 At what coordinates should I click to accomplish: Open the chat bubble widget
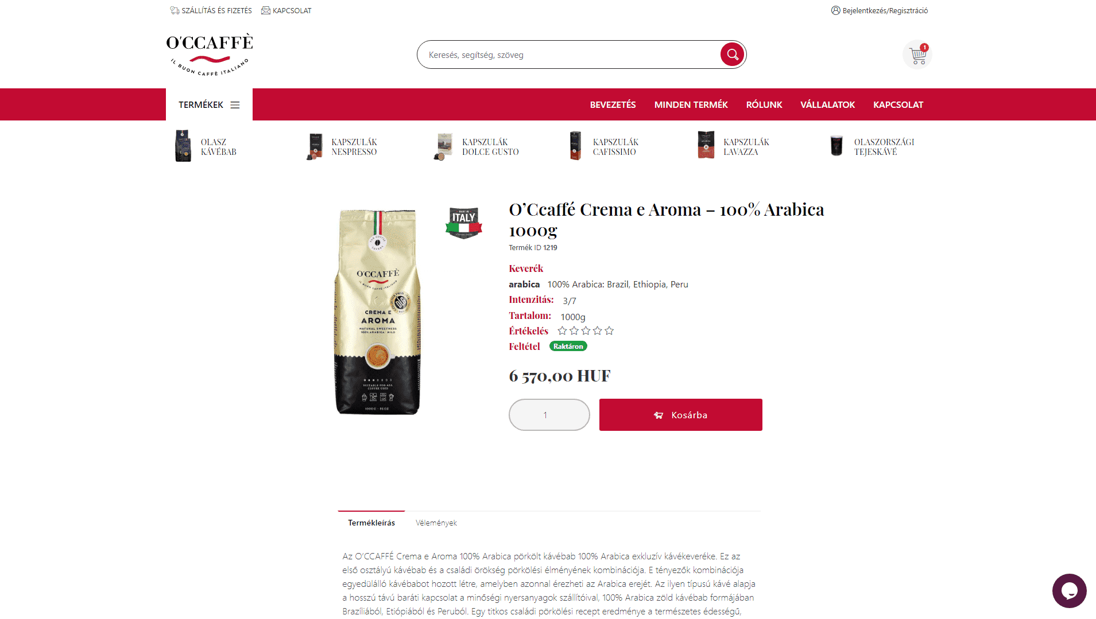tap(1069, 590)
